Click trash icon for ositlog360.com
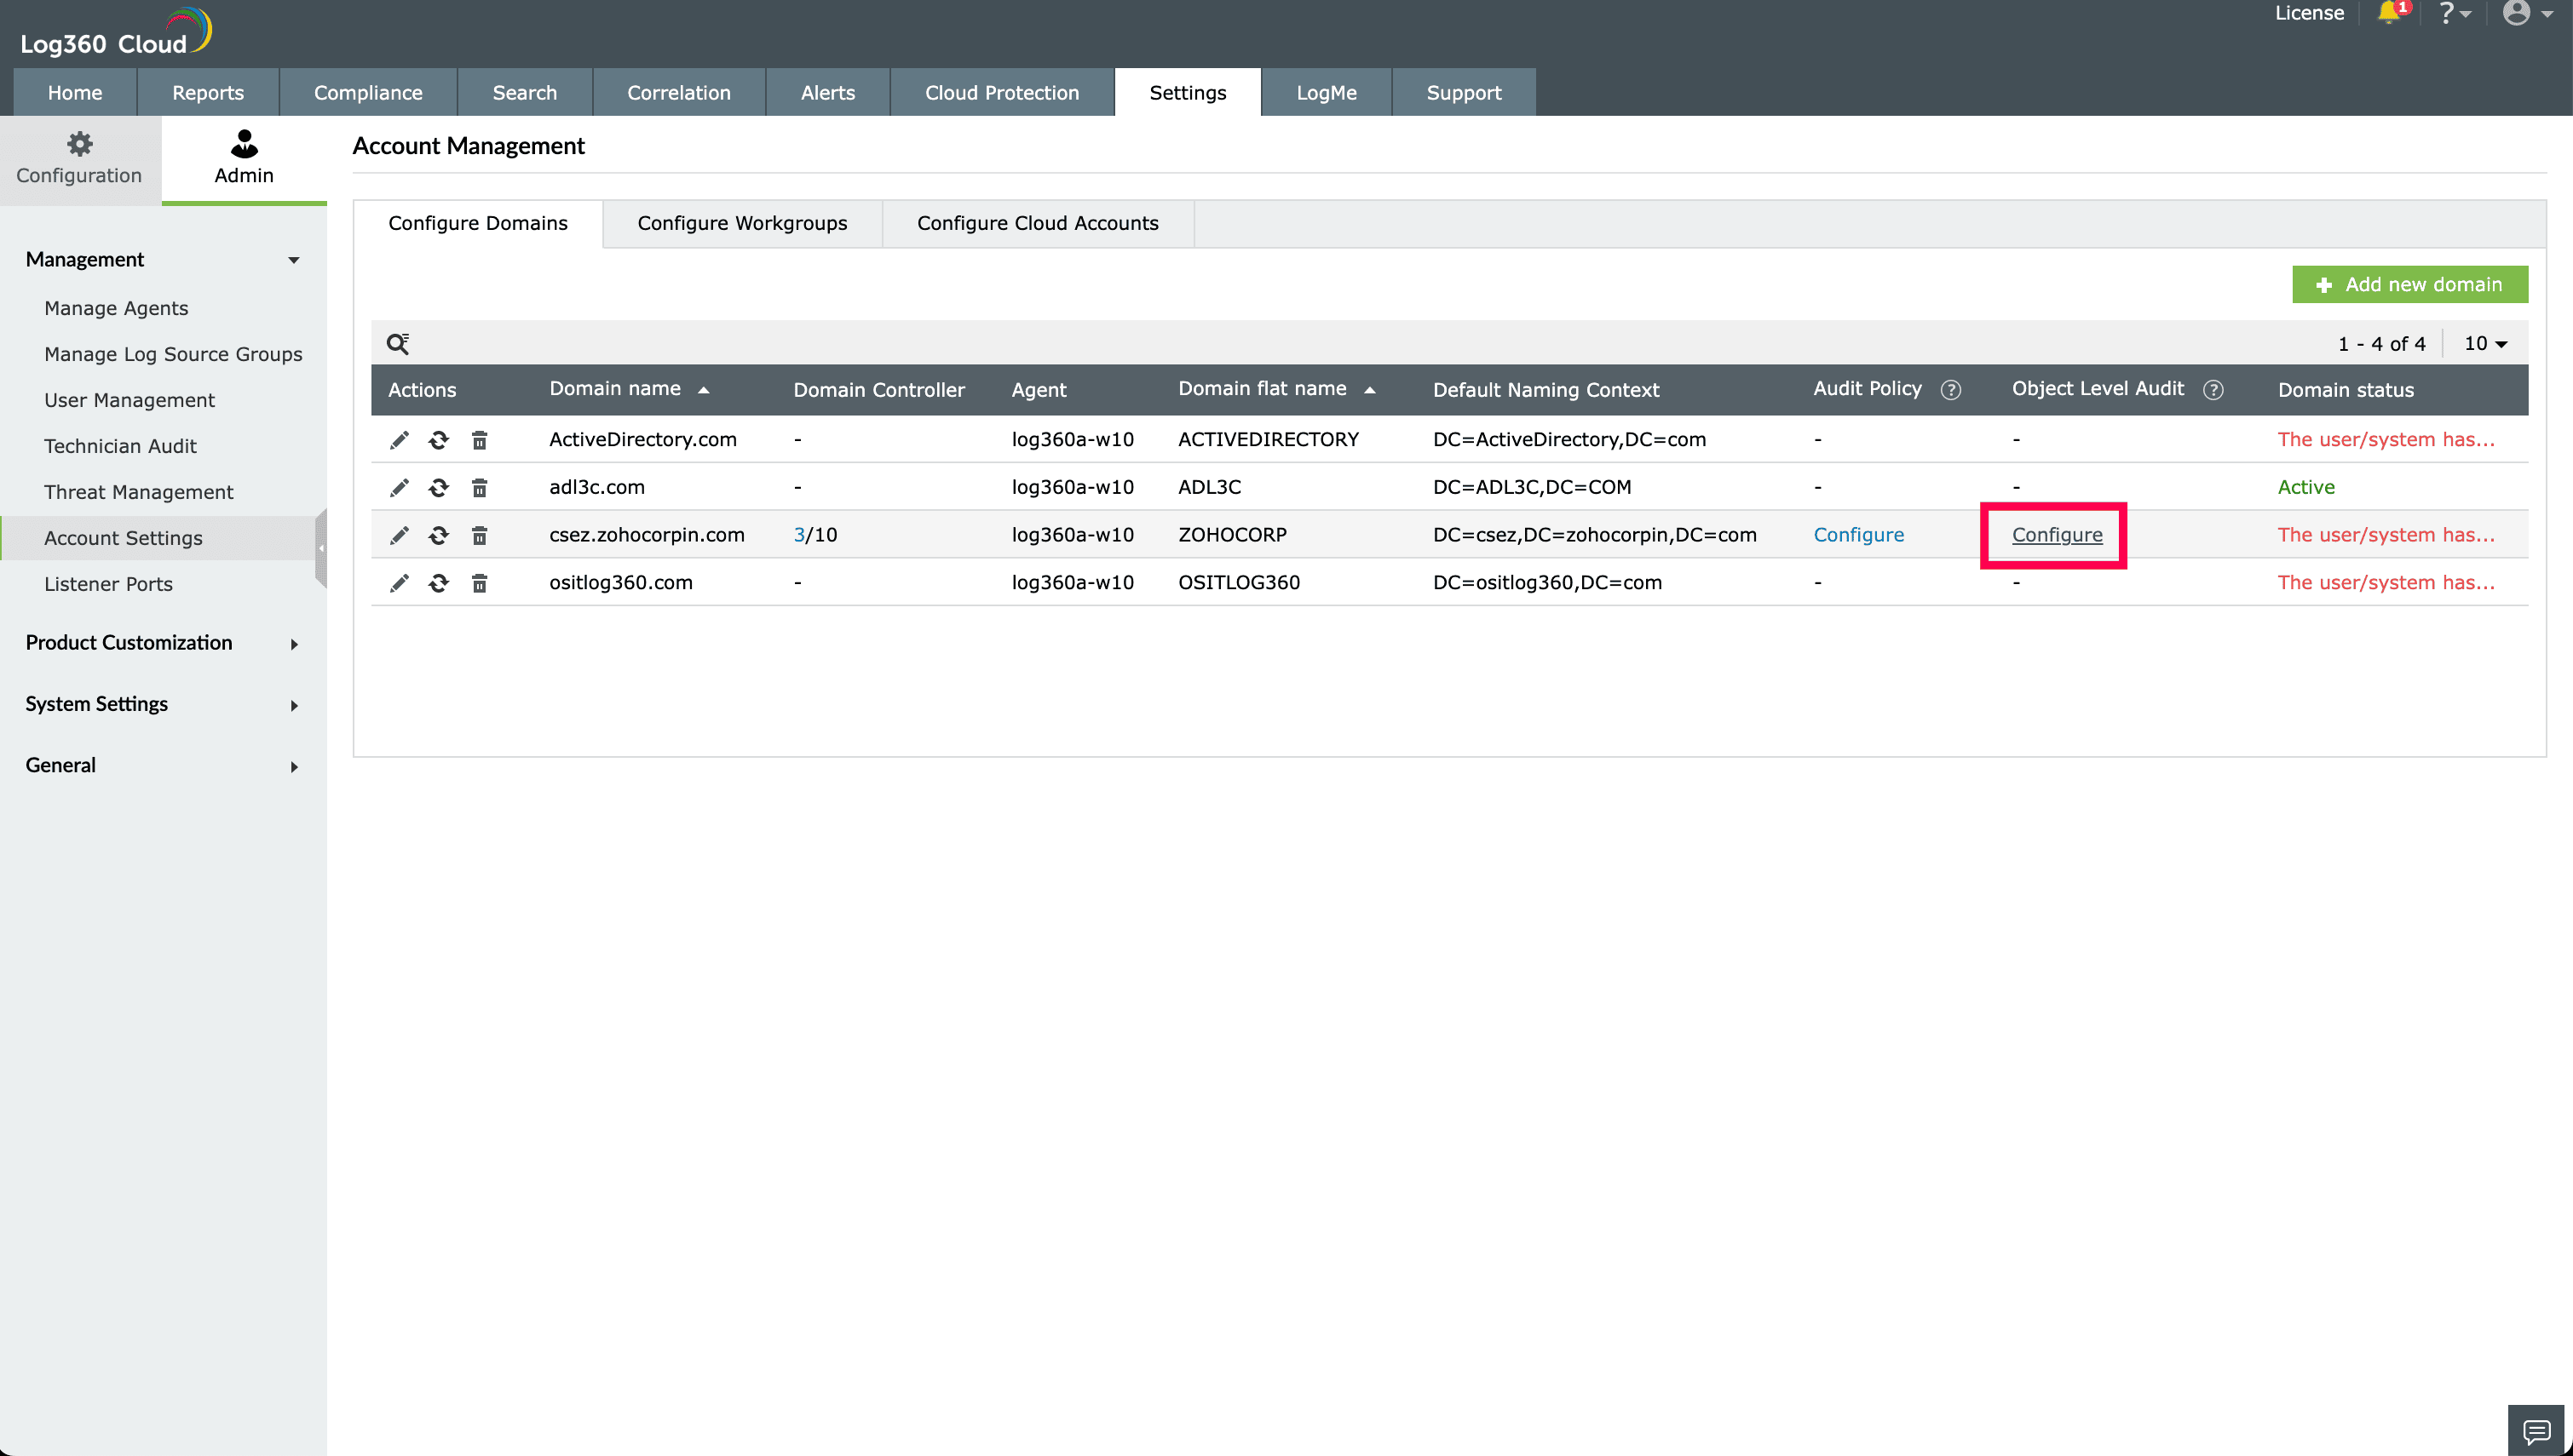2573x1456 pixels. coord(479,583)
